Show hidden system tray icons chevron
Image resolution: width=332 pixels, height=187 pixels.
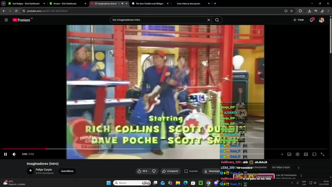pyautogui.click(x=292, y=183)
